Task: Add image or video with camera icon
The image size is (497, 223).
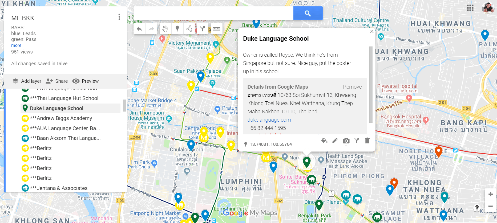Action: [346, 141]
